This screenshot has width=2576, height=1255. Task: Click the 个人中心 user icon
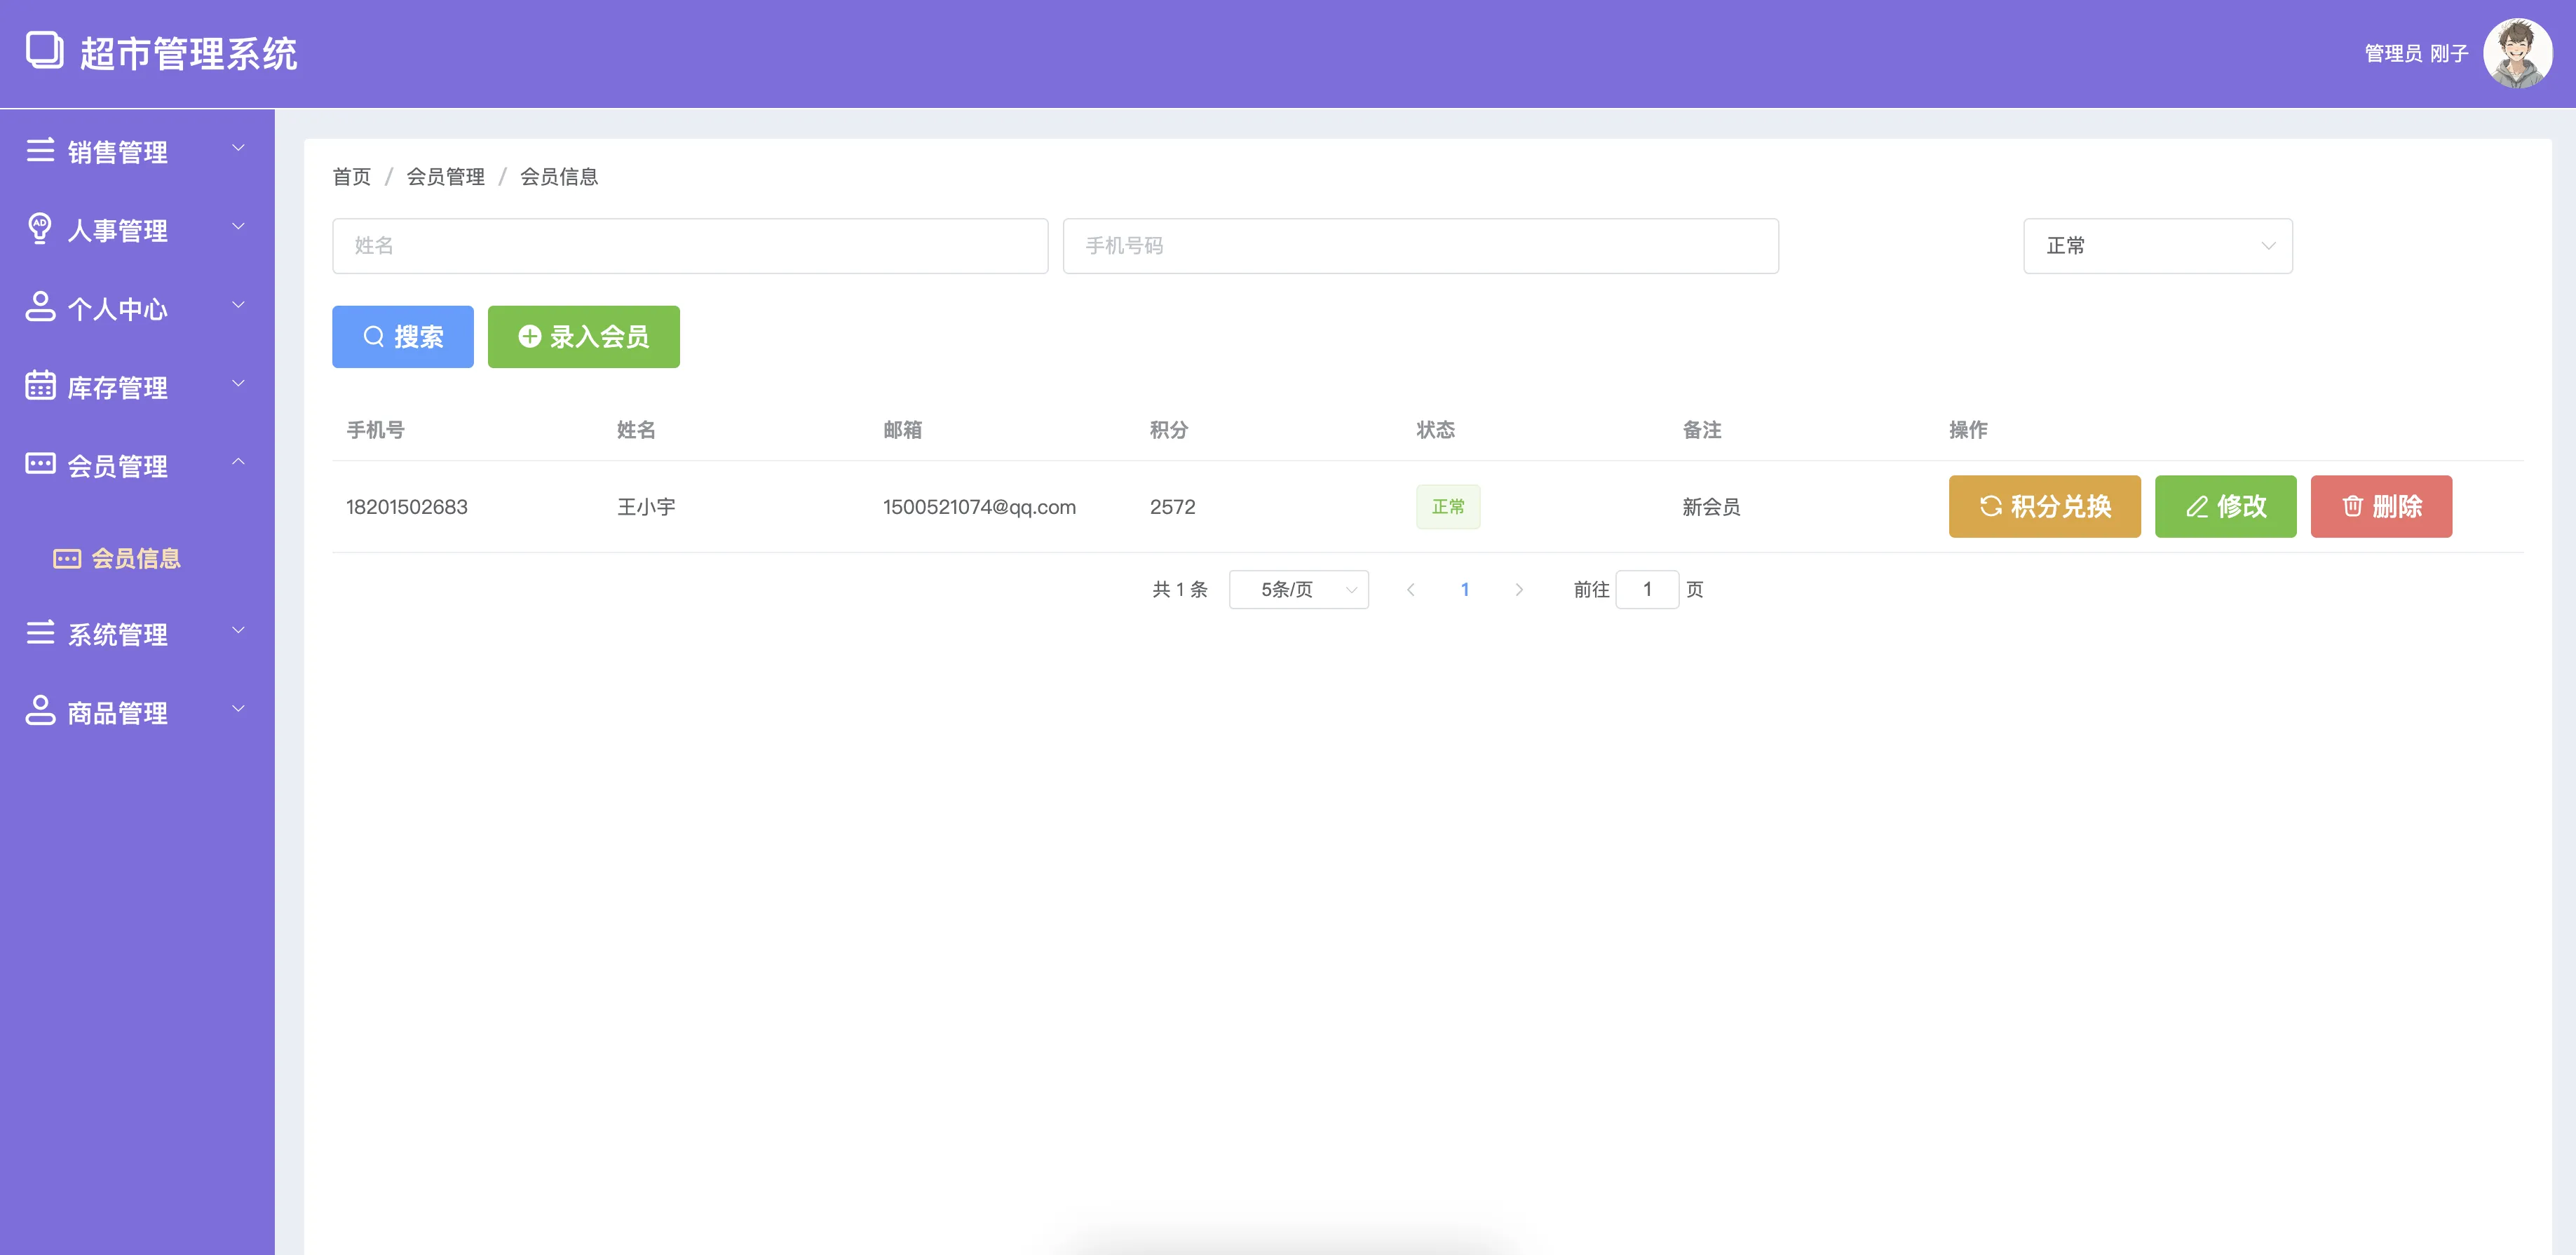(40, 307)
